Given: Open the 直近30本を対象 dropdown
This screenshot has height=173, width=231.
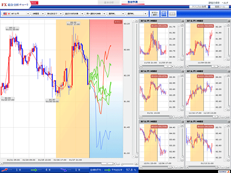Looking at the screenshot, I should point(74,14).
